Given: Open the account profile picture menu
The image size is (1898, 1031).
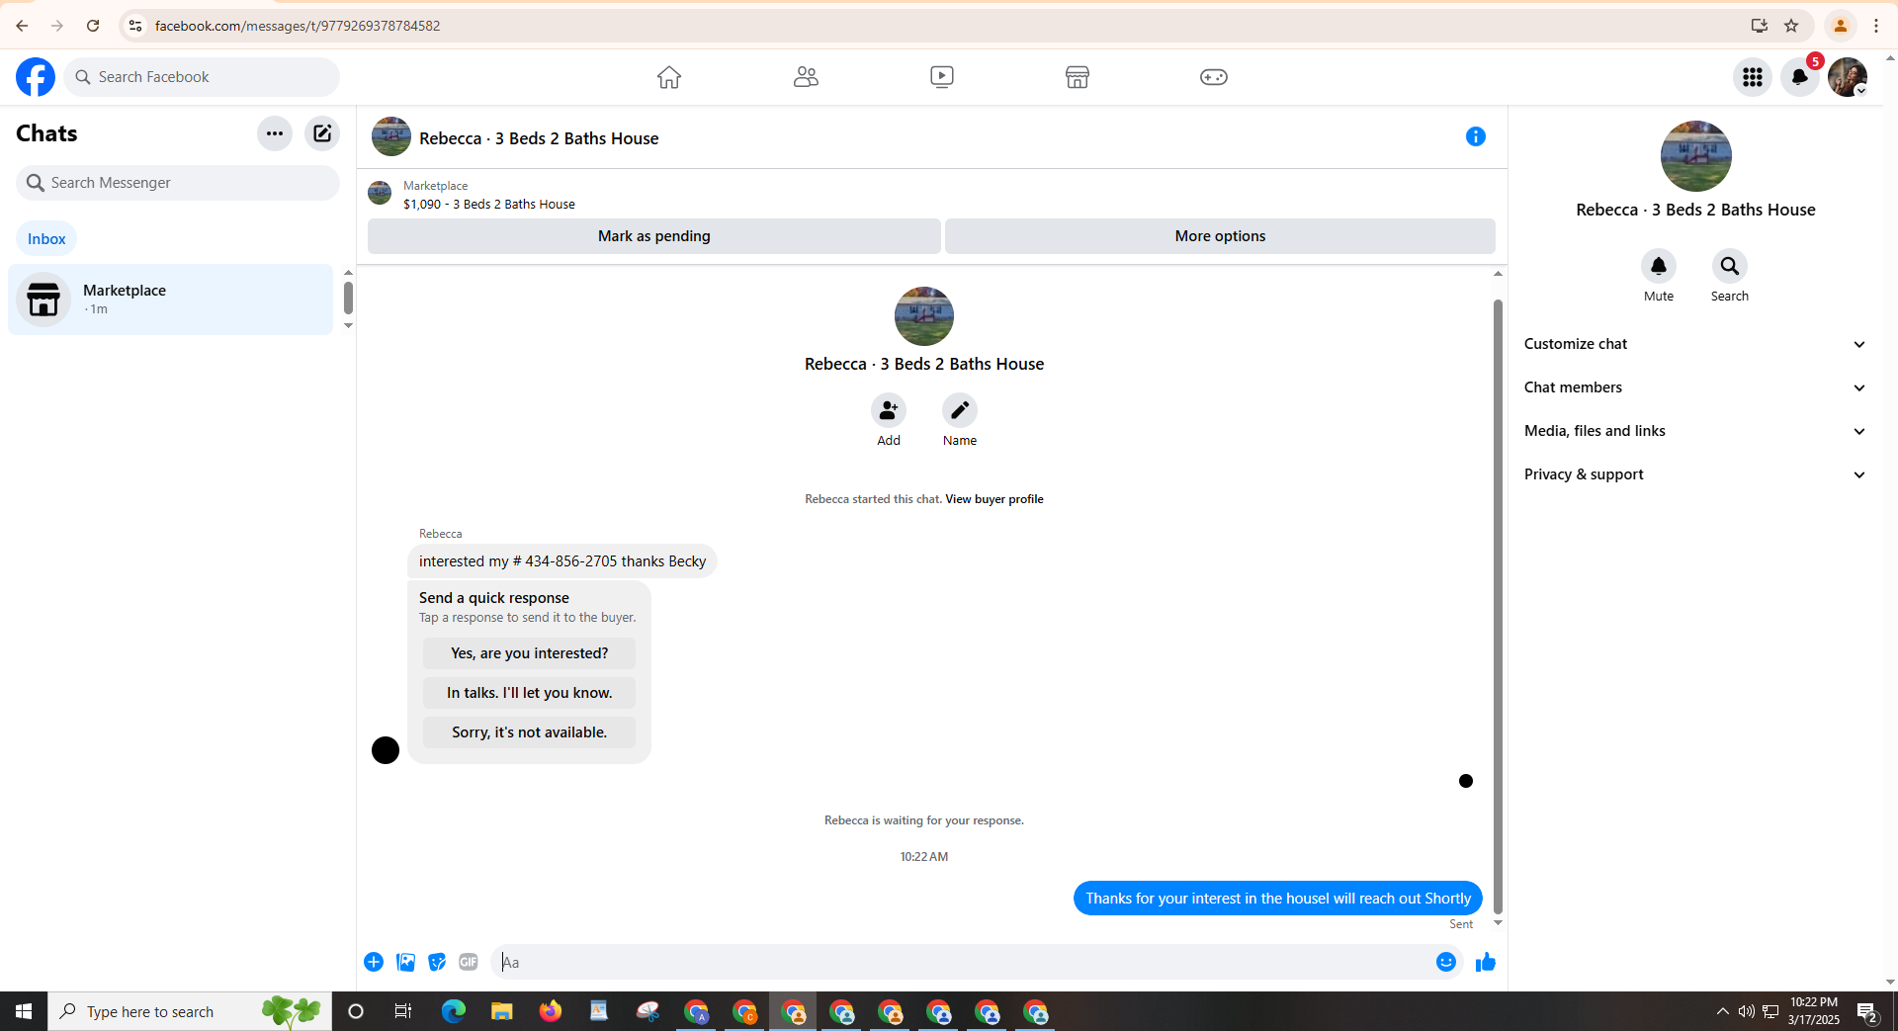Looking at the screenshot, I should pyautogui.click(x=1848, y=77).
